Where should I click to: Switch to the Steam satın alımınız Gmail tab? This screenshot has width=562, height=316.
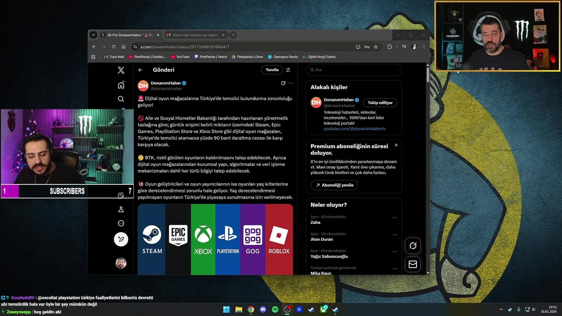(195, 35)
